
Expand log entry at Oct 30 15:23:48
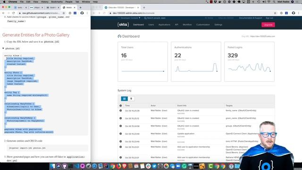[121, 134]
